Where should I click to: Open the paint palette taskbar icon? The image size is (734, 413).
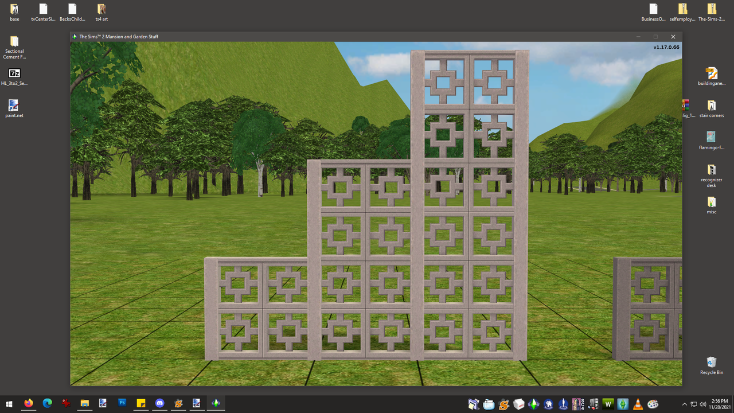(x=653, y=404)
